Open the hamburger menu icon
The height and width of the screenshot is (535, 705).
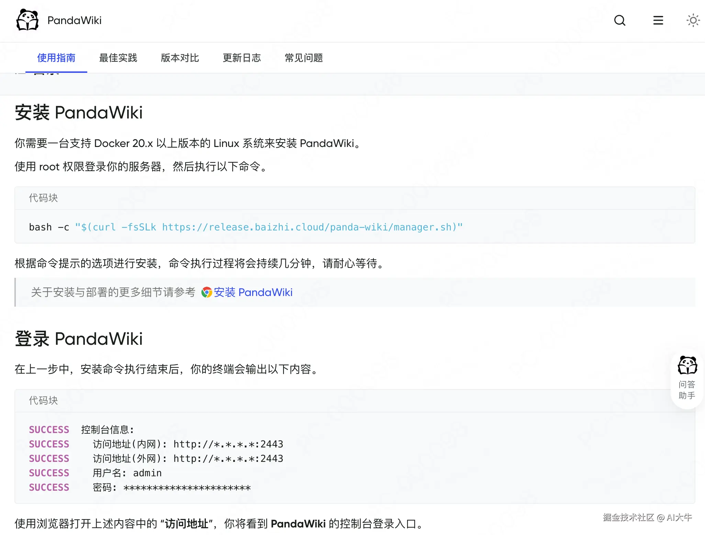(x=658, y=20)
